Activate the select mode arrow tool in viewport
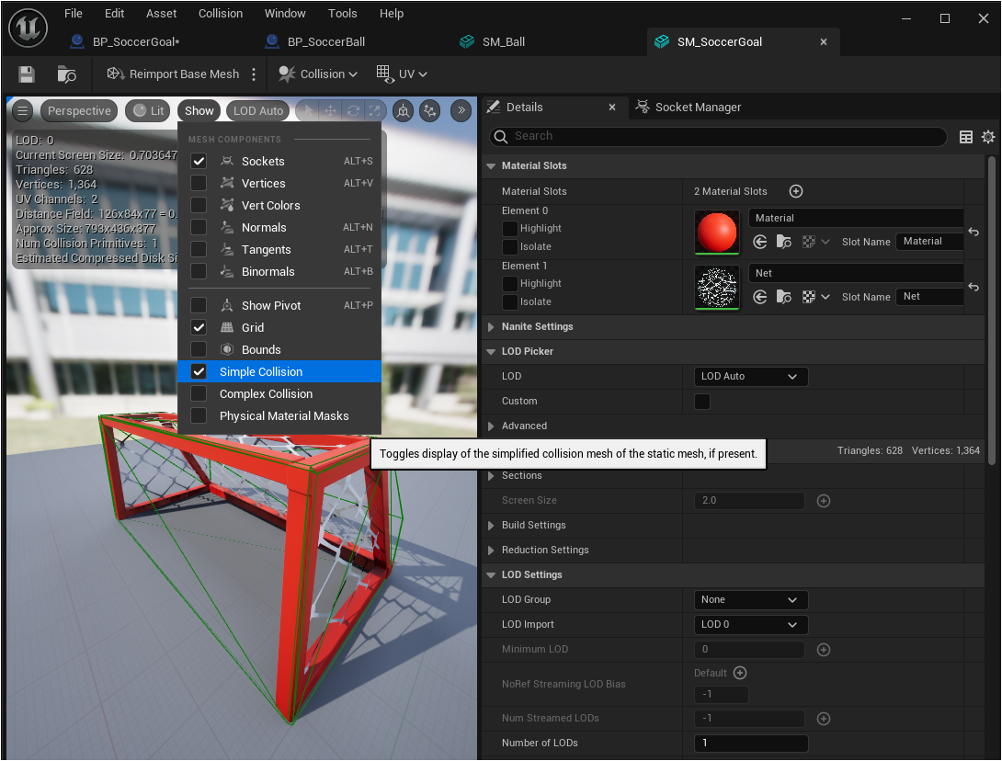The width and height of the screenshot is (1002, 761). (x=308, y=110)
